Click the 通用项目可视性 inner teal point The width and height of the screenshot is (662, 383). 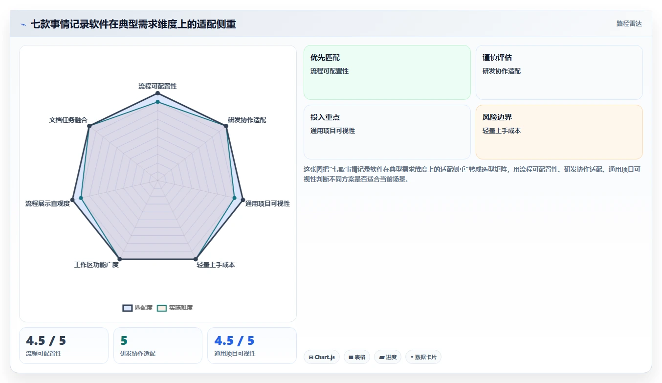pyautogui.click(x=234, y=198)
